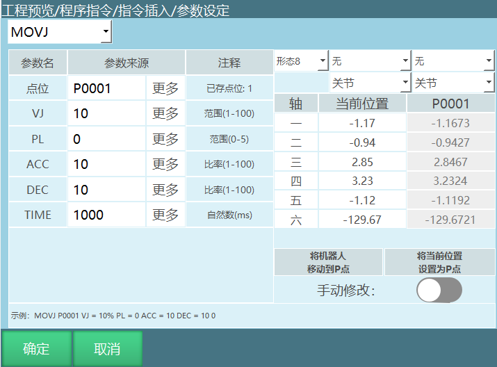Click 更多 in the PL row

click(x=165, y=139)
